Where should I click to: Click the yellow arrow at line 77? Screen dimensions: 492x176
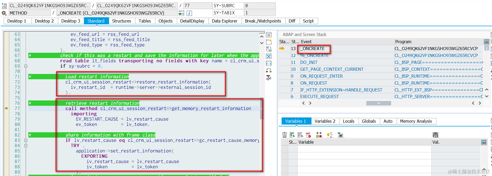[x=6, y=108]
